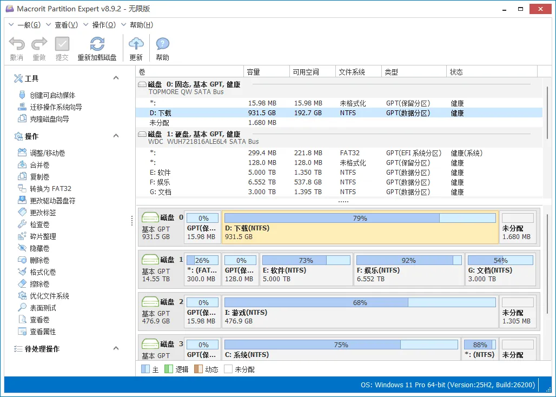Click the Update (更新) cloud icon
This screenshot has width=556, height=397.
[x=136, y=44]
